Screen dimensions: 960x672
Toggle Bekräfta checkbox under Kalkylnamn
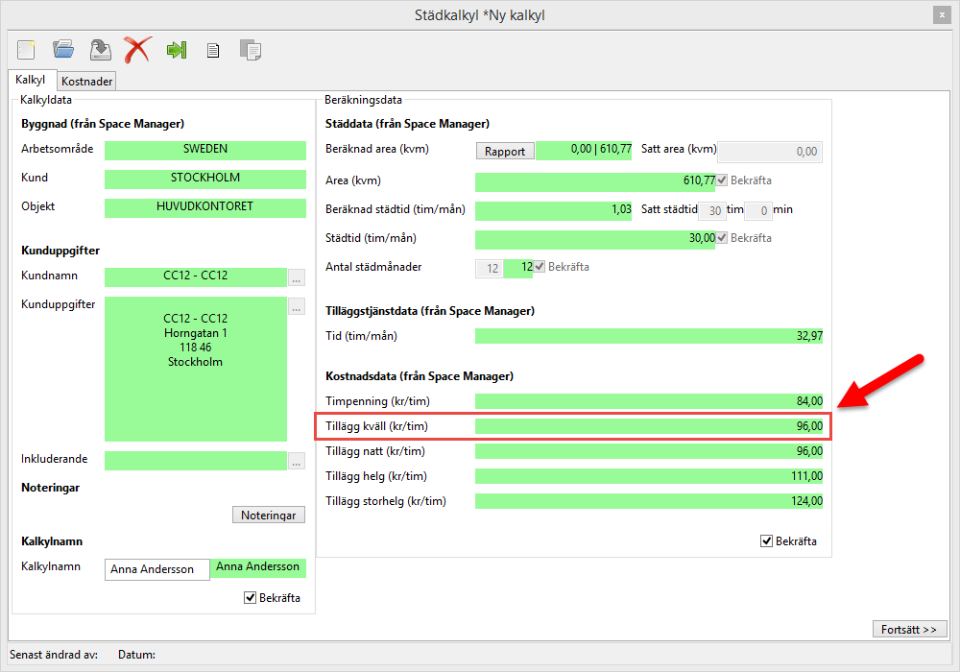[251, 598]
